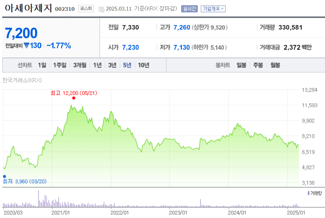Click the 거래대금 value 2,372 백만
This screenshot has width=325, height=218.
(x=298, y=47)
